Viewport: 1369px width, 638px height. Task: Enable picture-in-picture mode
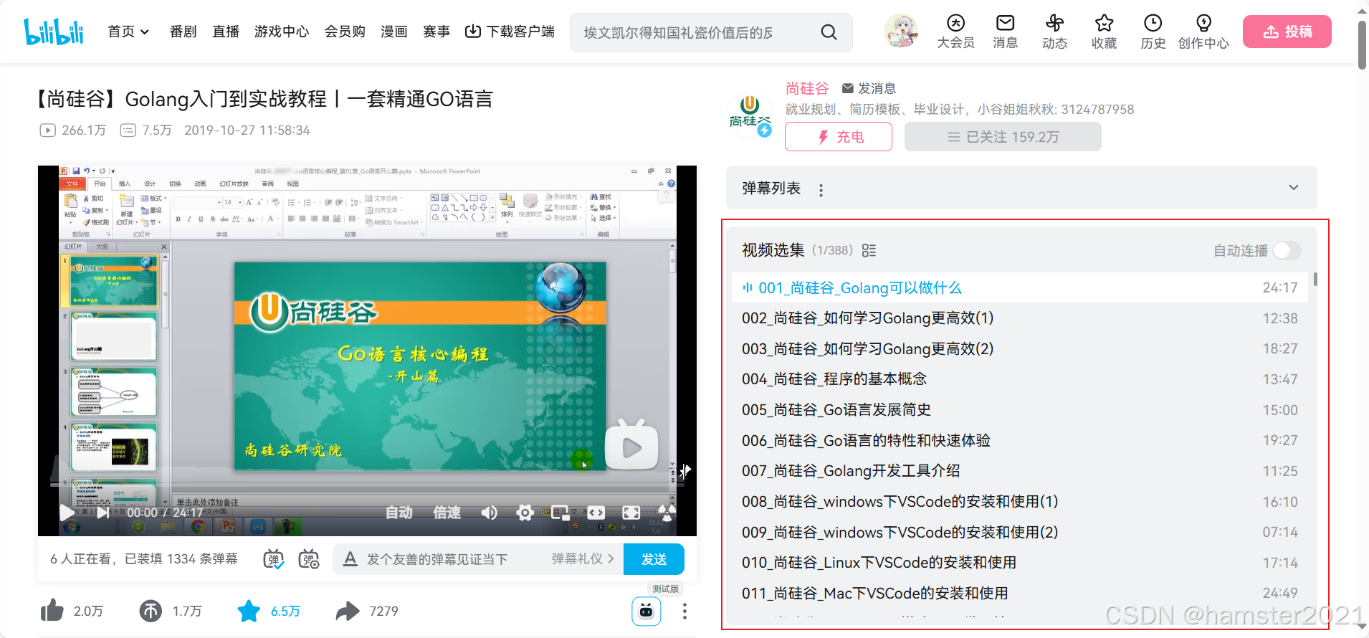point(560,513)
